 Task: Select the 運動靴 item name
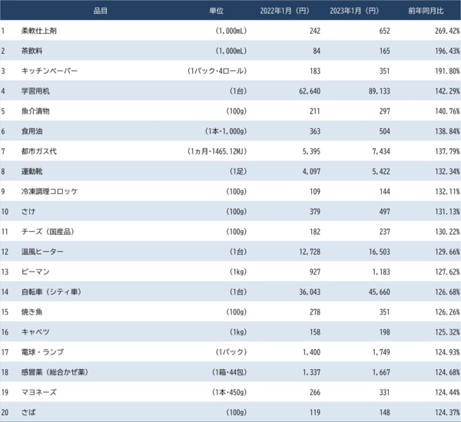click(32, 171)
